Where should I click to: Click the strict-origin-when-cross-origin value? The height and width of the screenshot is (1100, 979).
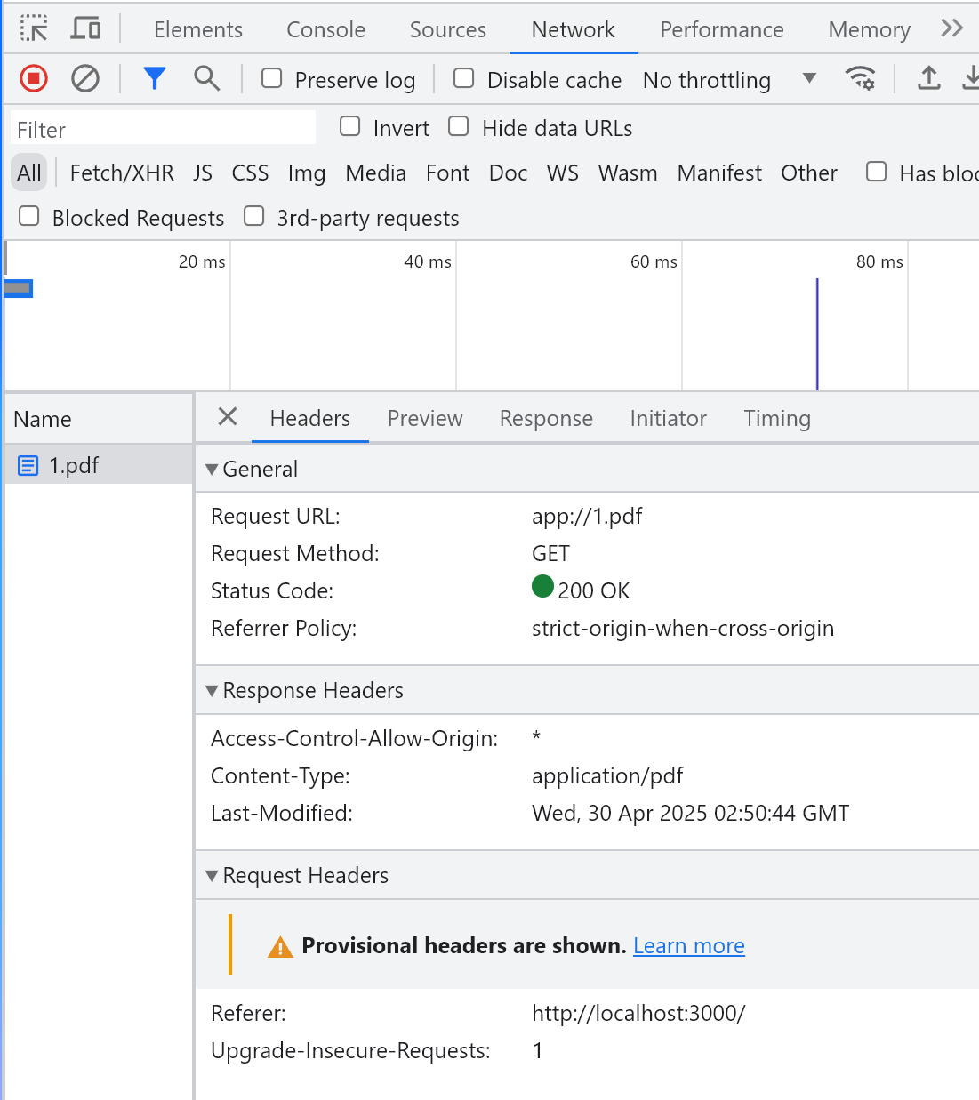pyautogui.click(x=683, y=628)
